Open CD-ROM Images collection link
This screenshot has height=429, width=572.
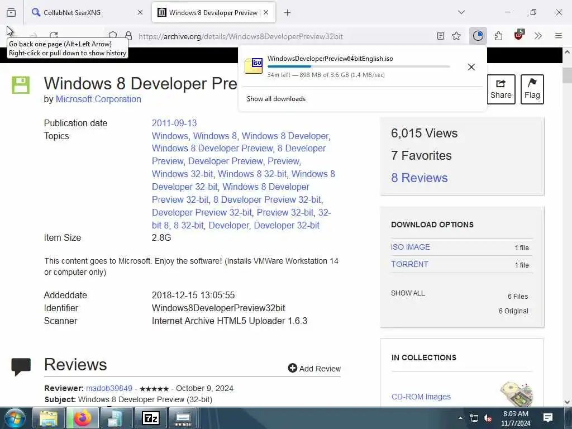pyautogui.click(x=421, y=397)
